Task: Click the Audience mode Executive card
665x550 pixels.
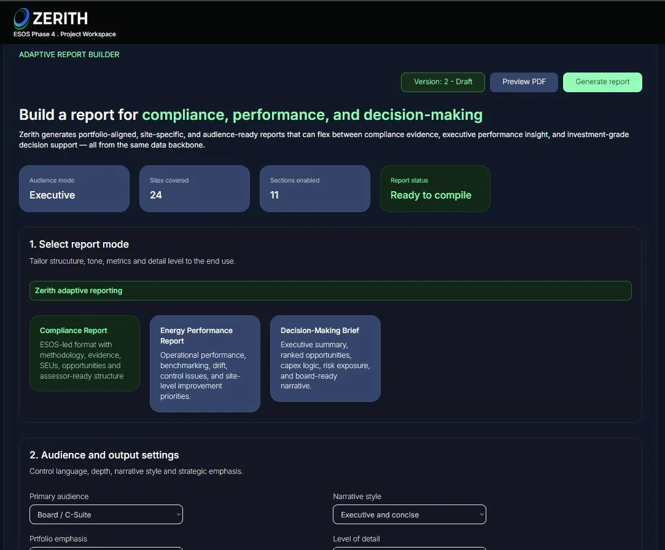Action: [74, 189]
